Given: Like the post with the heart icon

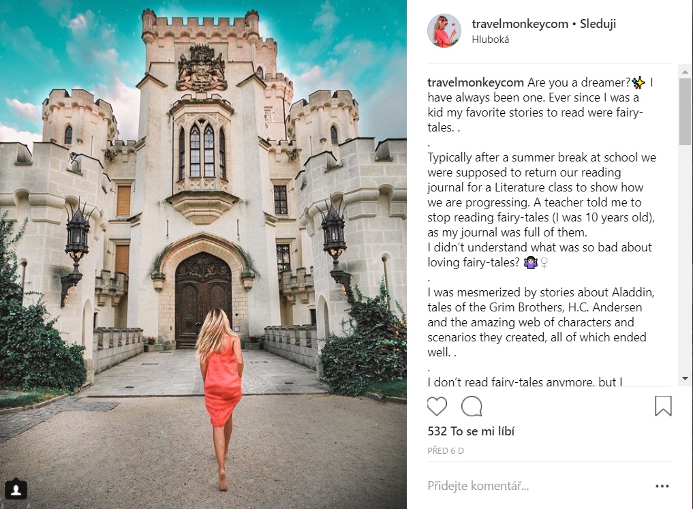Looking at the screenshot, I should click(x=437, y=406).
